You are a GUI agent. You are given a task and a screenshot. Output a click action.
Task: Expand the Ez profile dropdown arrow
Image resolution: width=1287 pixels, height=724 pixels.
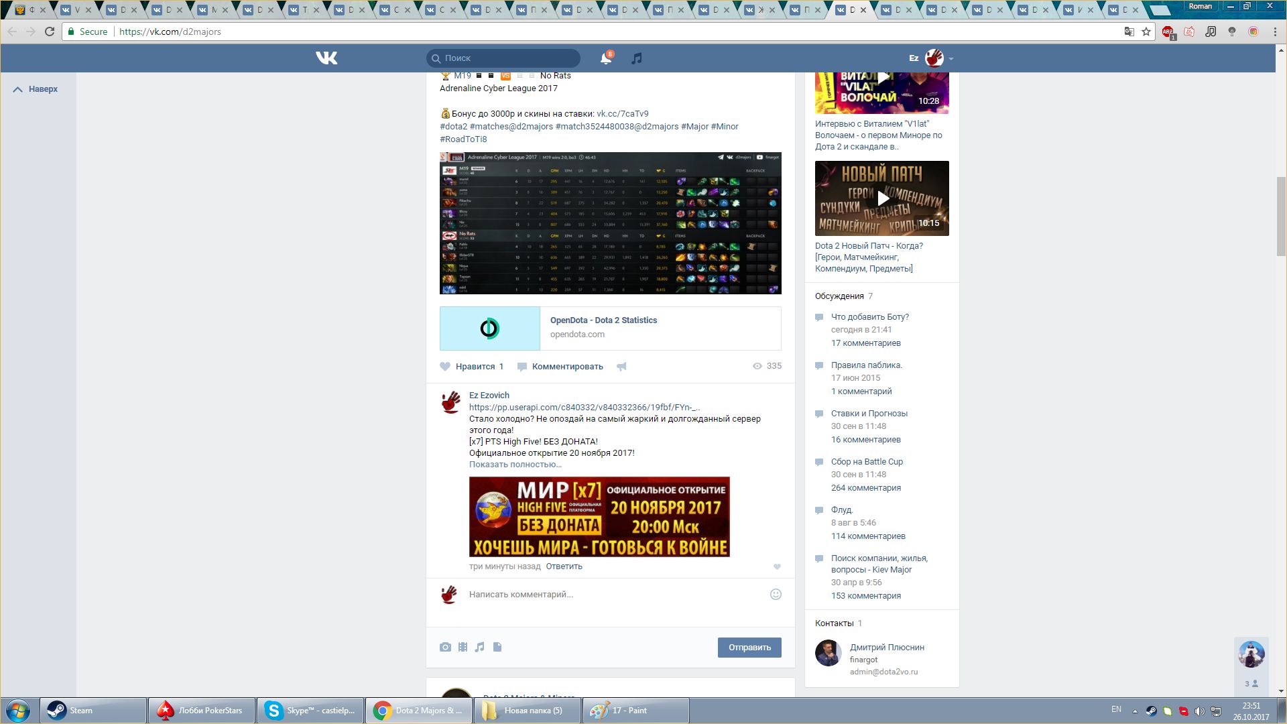[951, 59]
